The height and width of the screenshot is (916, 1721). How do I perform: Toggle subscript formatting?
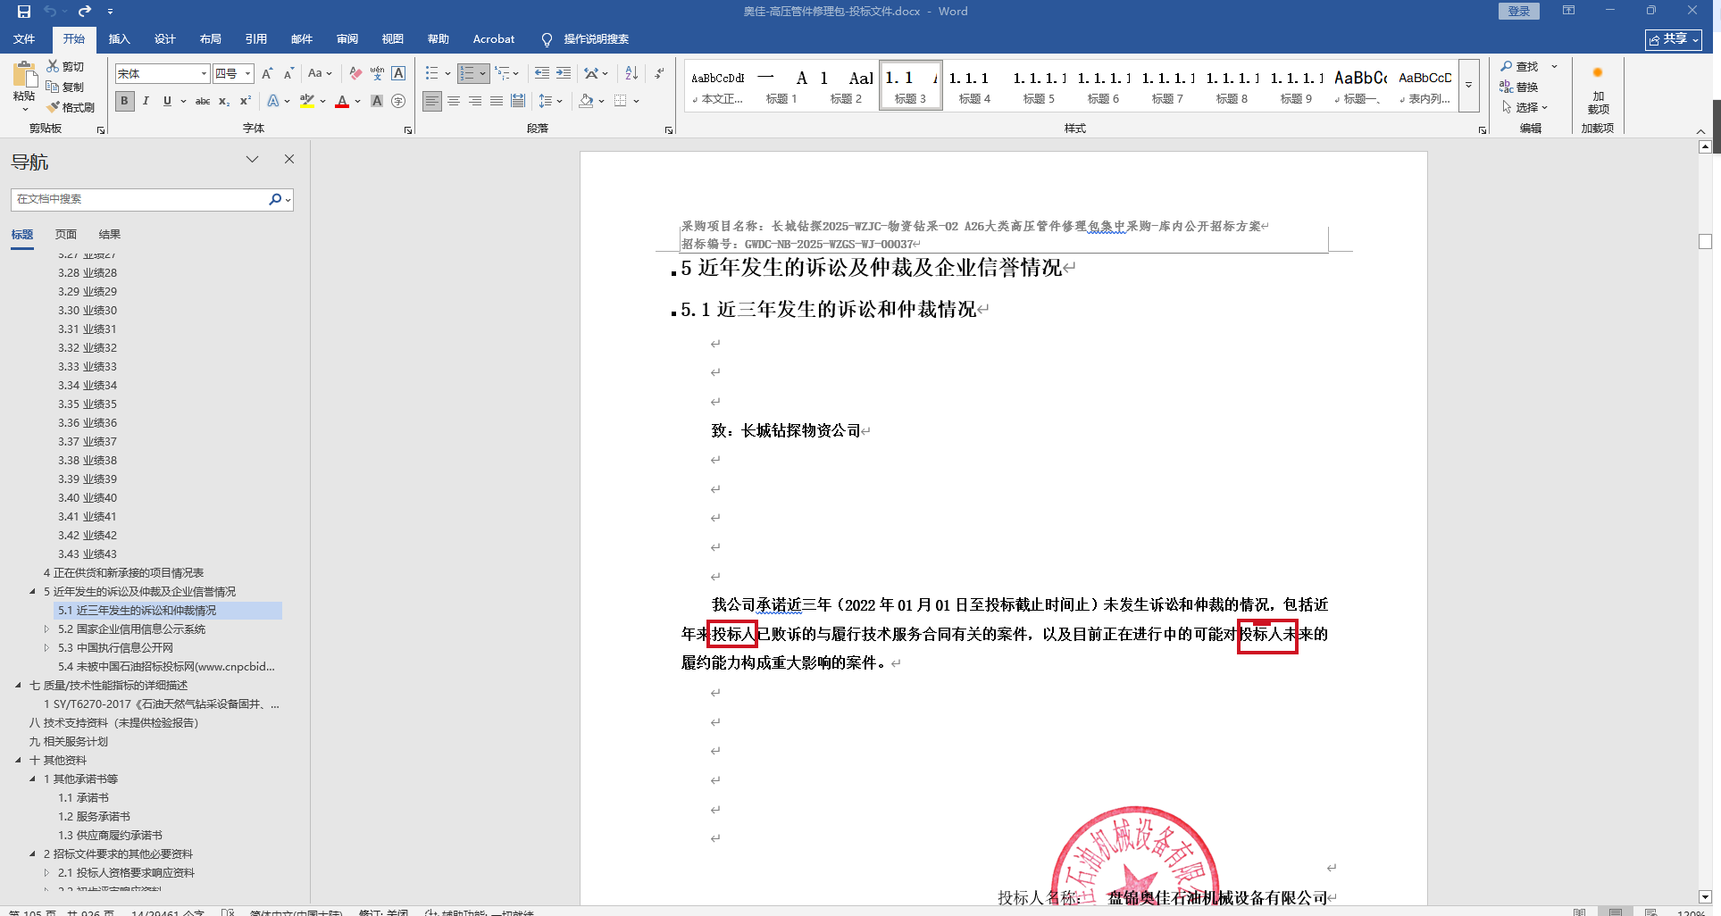224,101
